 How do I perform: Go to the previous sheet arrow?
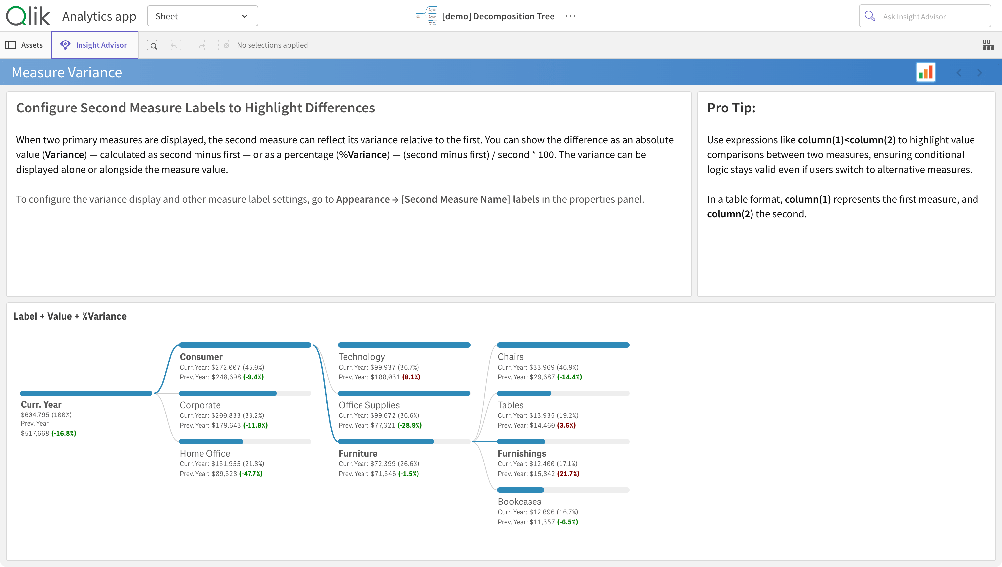[959, 73]
